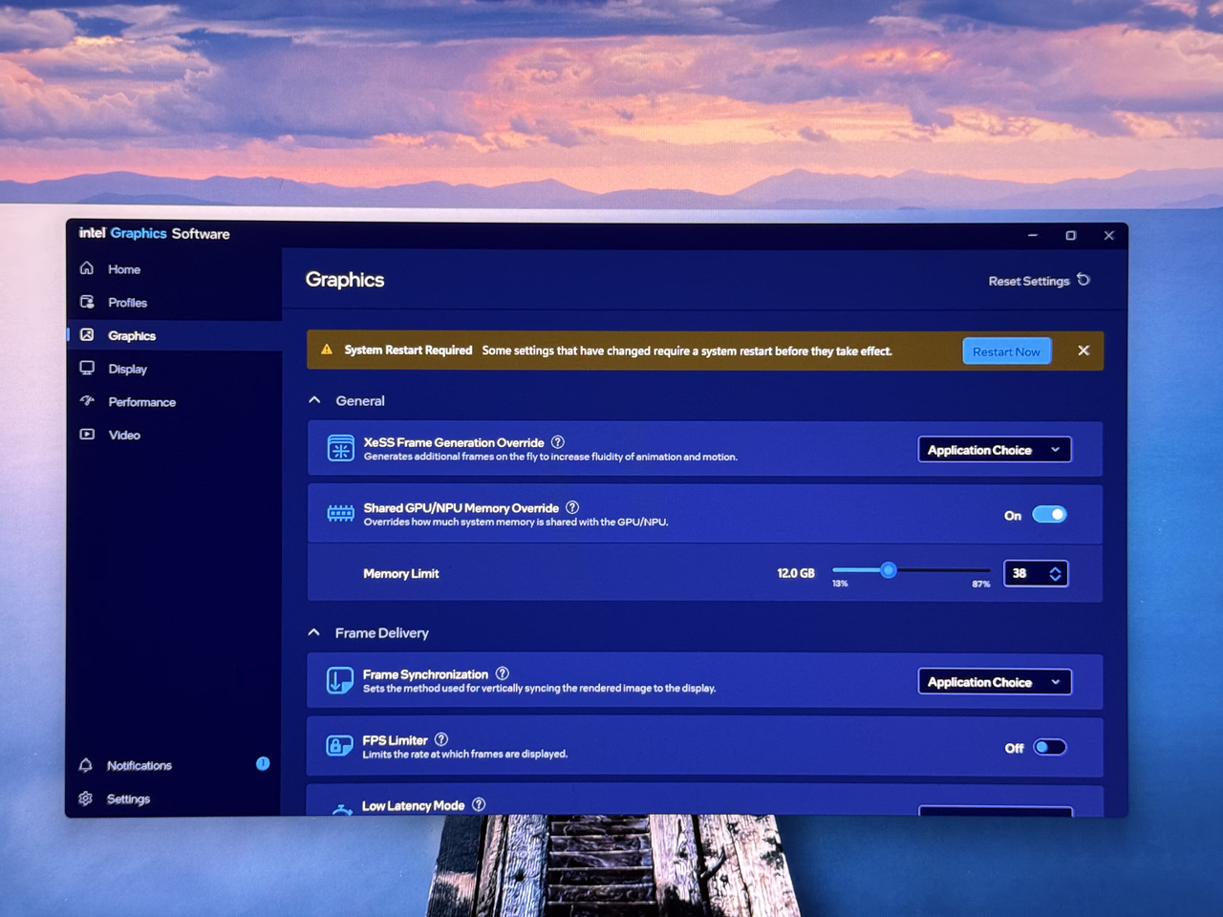Click the Frame Synchronization icon

tap(340, 680)
